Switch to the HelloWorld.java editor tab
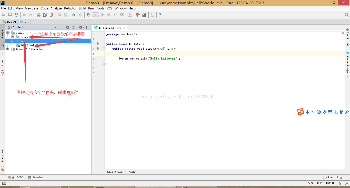This screenshot has width=350, height=188. (x=110, y=28)
